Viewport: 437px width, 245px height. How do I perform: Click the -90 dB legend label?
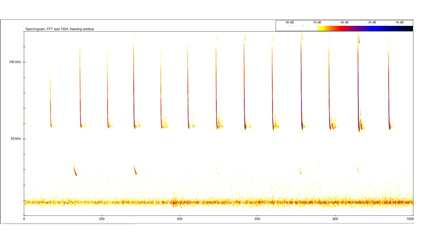point(289,22)
